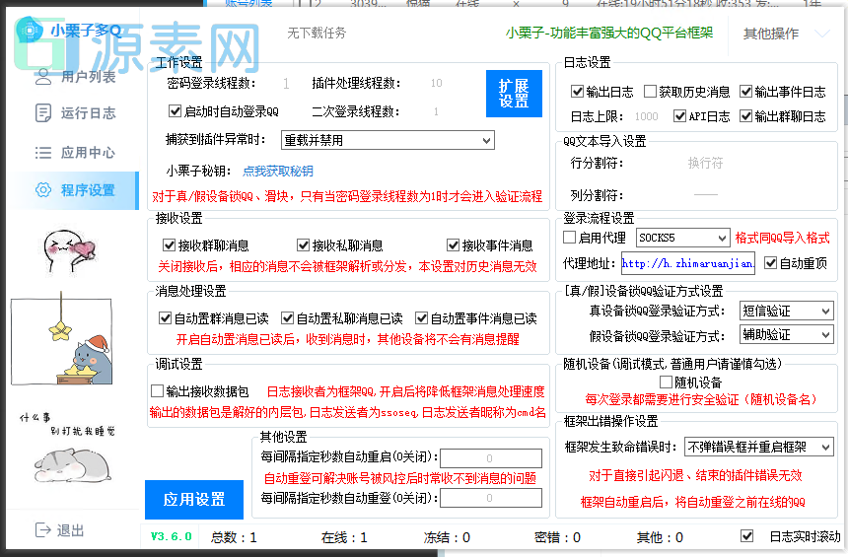Toggle 接收事件消息 checkbox

point(453,244)
